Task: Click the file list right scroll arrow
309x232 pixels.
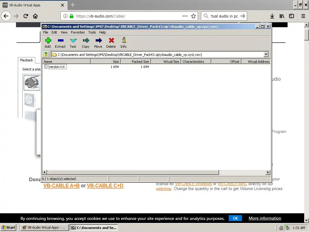Action: click(268, 172)
